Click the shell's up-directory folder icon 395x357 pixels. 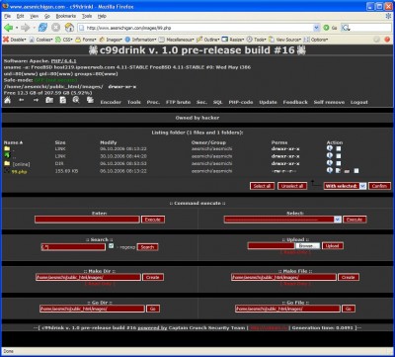(49, 100)
